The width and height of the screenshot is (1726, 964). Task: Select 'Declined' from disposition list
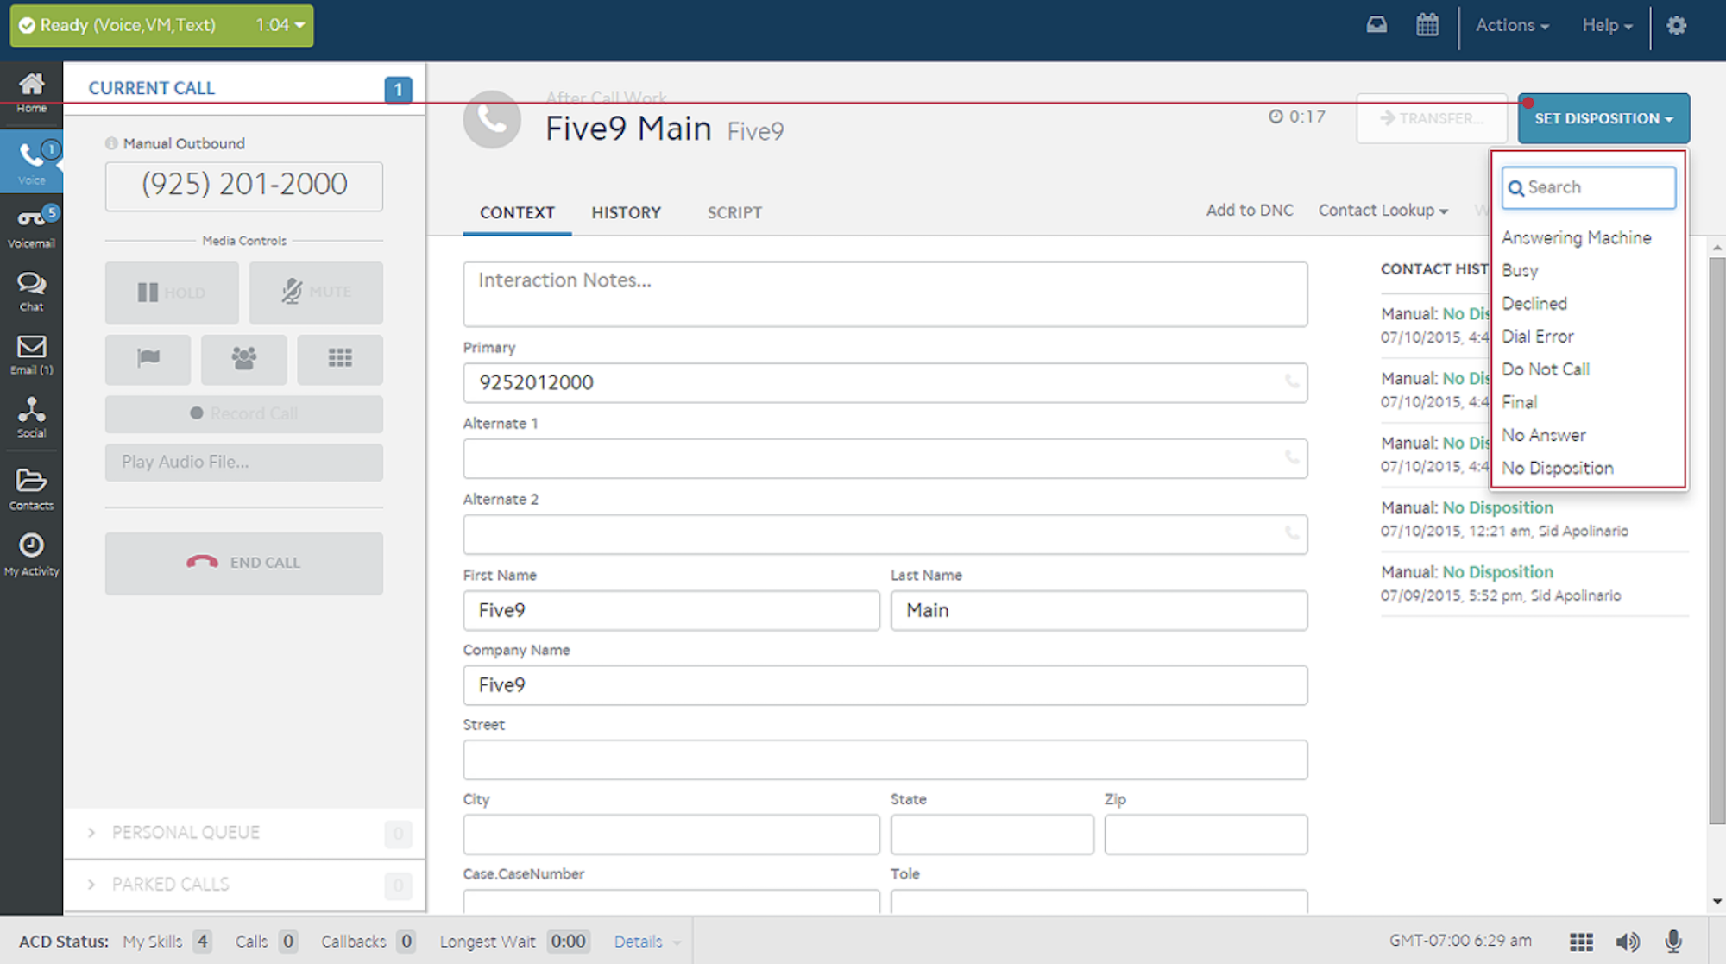click(x=1535, y=302)
